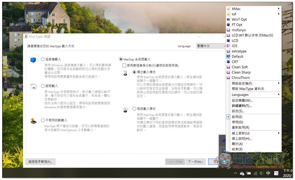Expand the Languages submenu in tray menu
295x180 pixels.
pyautogui.click(x=254, y=95)
